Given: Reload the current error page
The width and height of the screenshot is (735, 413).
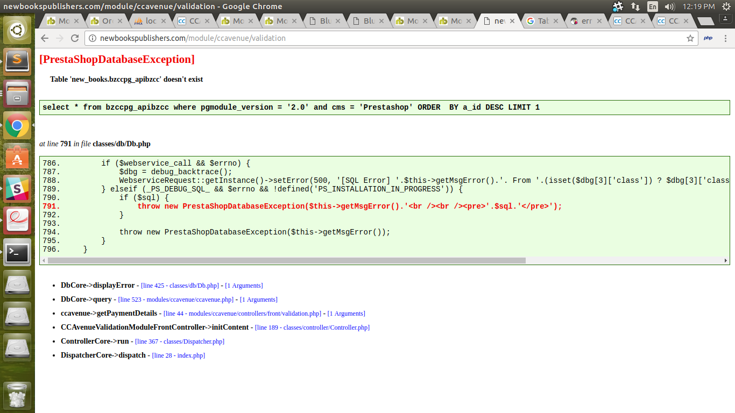Looking at the screenshot, I should click(75, 38).
